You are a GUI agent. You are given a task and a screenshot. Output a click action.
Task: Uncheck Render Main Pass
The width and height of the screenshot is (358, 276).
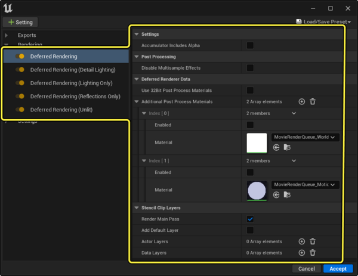(250, 219)
